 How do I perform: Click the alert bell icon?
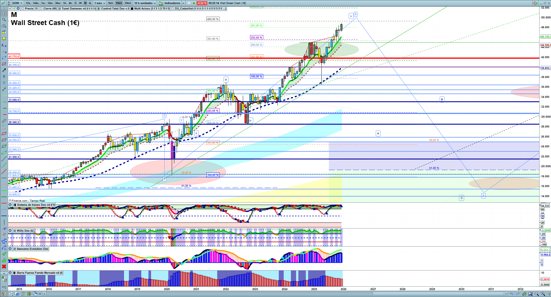click(4, 39)
